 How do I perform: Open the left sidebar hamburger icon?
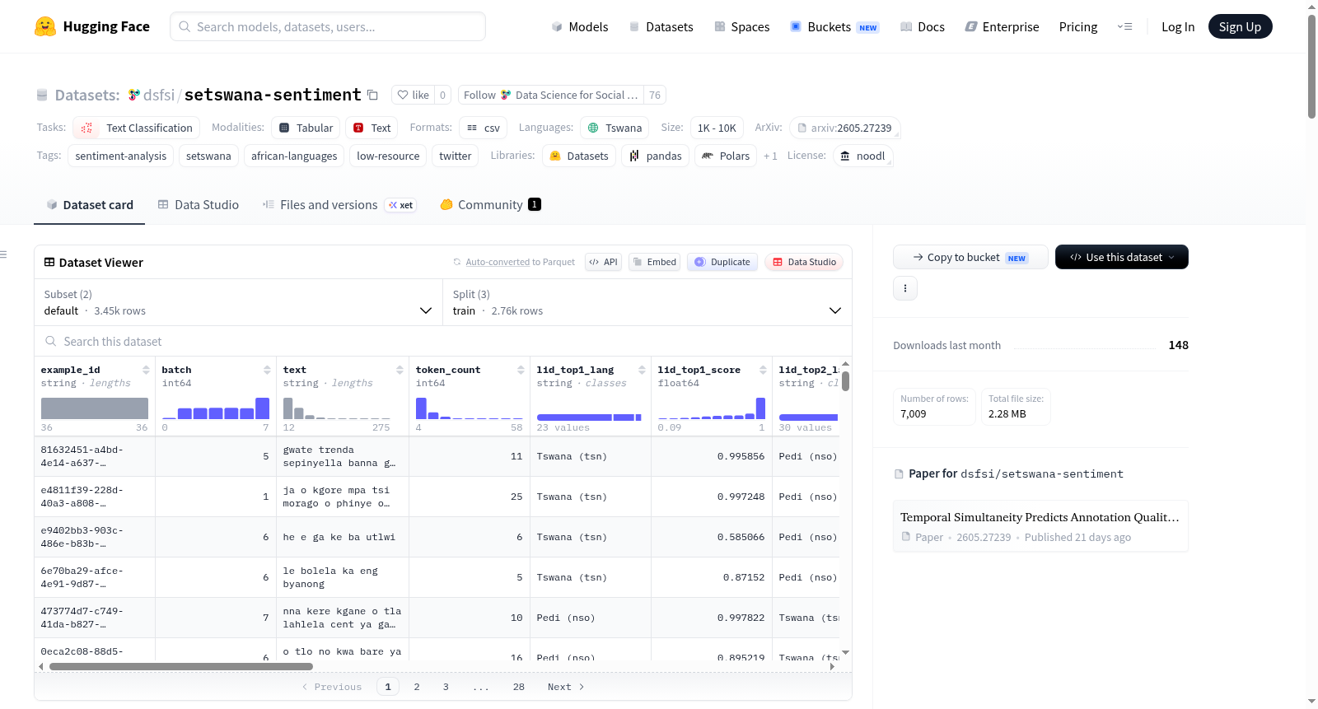coord(3,254)
